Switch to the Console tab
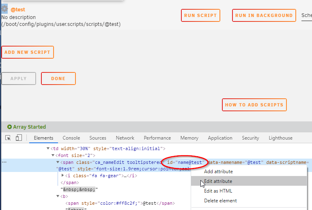 (x=71, y=138)
